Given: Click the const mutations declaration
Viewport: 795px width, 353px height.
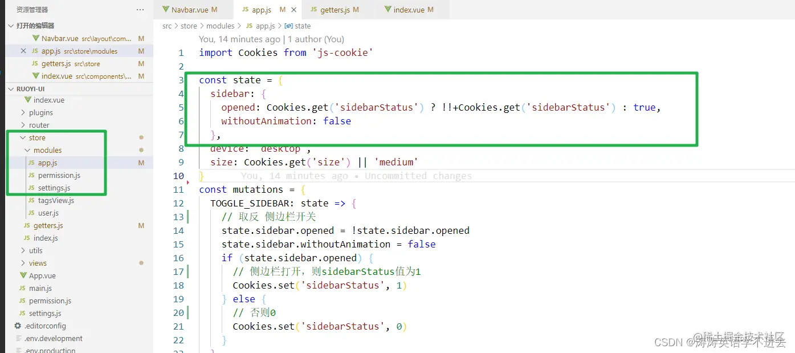Looking at the screenshot, I should coord(252,189).
